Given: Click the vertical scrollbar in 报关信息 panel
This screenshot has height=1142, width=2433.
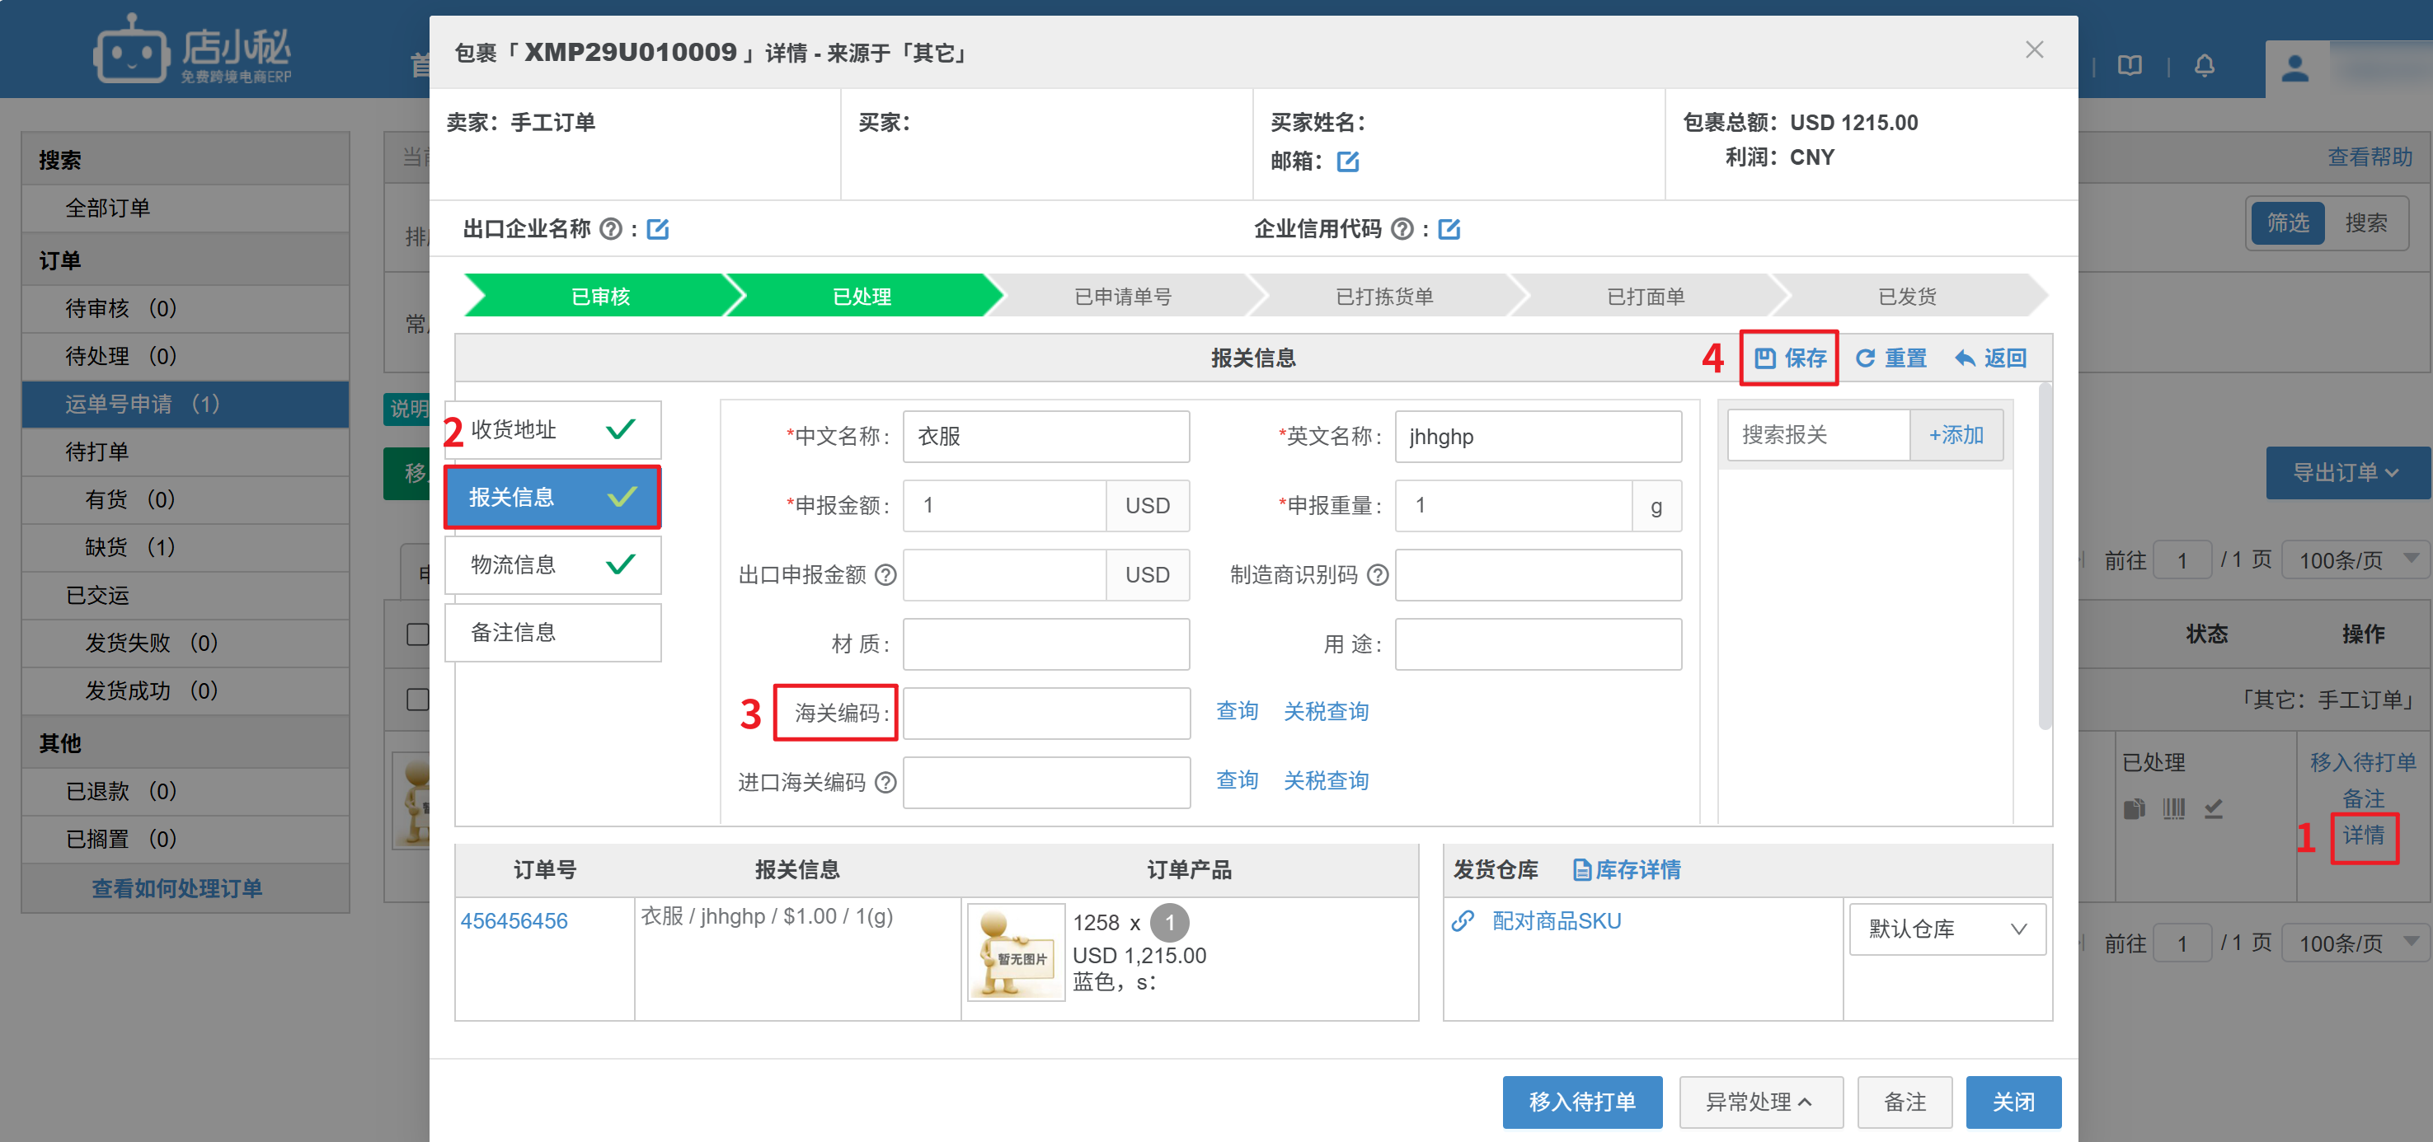Looking at the screenshot, I should pos(2044,557).
